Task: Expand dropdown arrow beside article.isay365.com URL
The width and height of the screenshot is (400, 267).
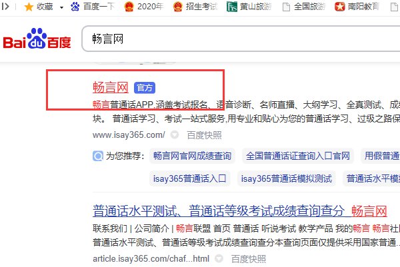Action: click(x=219, y=258)
